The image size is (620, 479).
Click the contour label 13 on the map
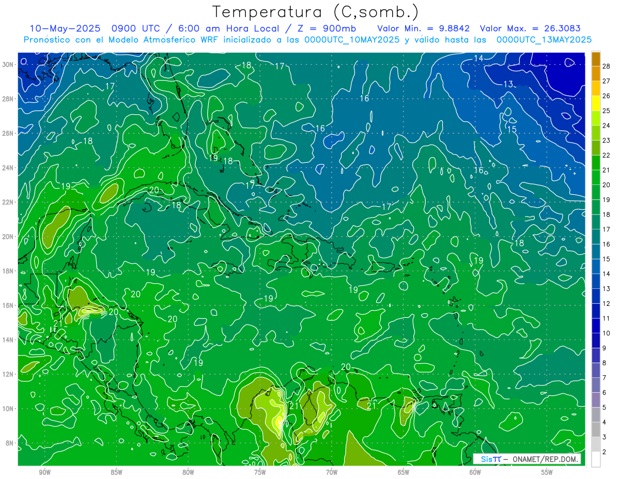coord(509,84)
